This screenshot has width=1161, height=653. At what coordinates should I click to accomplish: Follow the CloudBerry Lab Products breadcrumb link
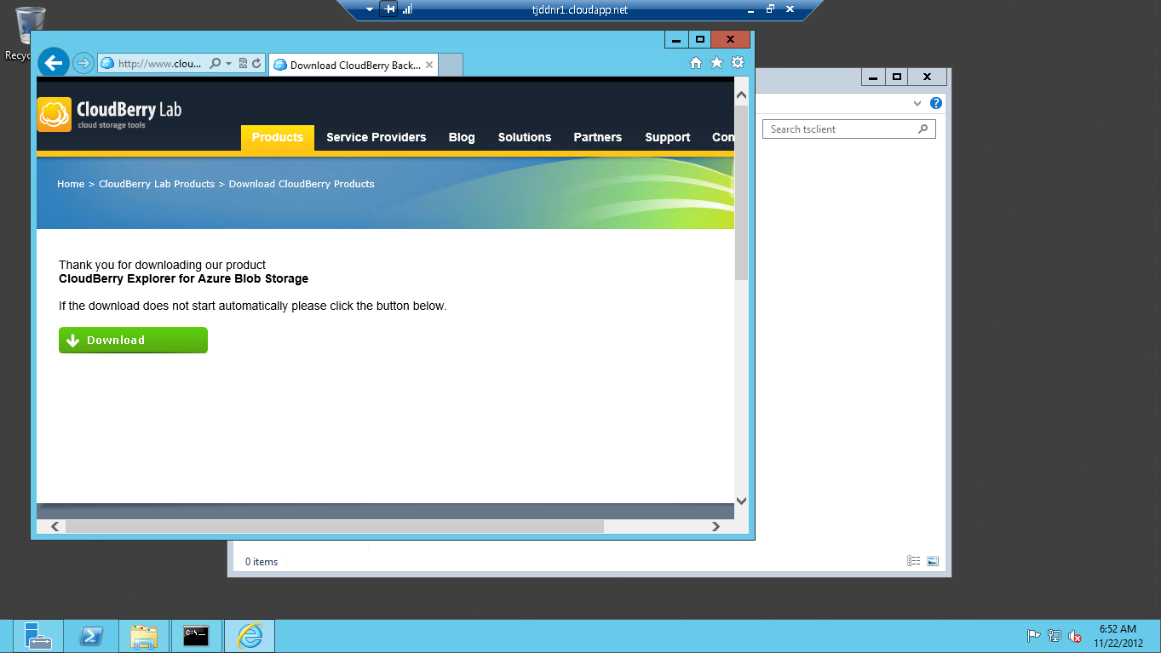pyautogui.click(x=157, y=184)
